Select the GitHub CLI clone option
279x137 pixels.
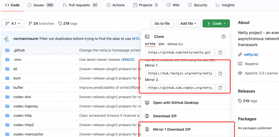pos(175,44)
